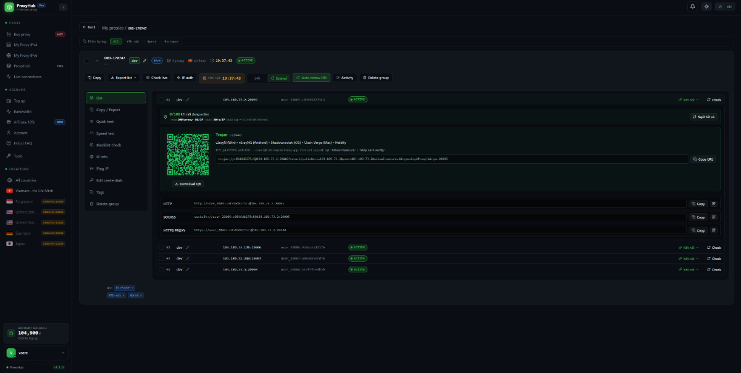Open Live connections page
Image resolution: width=741 pixels, height=373 pixels.
pos(35,76)
